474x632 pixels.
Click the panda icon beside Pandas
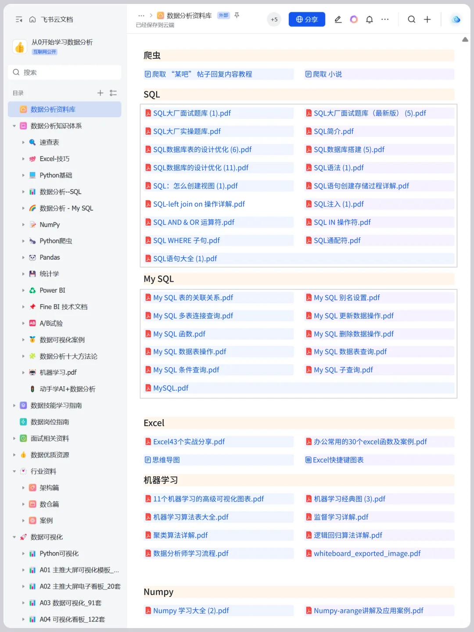32,257
